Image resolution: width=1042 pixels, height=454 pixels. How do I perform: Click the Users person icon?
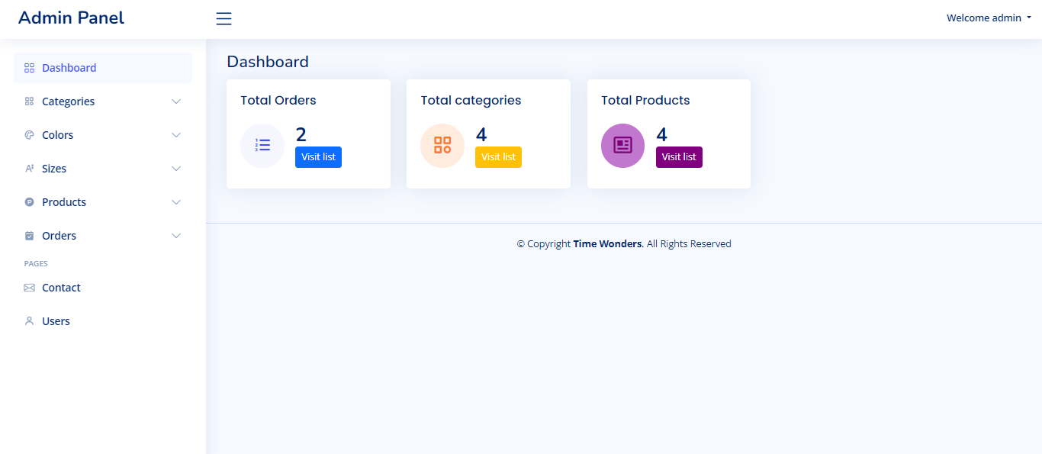click(30, 321)
